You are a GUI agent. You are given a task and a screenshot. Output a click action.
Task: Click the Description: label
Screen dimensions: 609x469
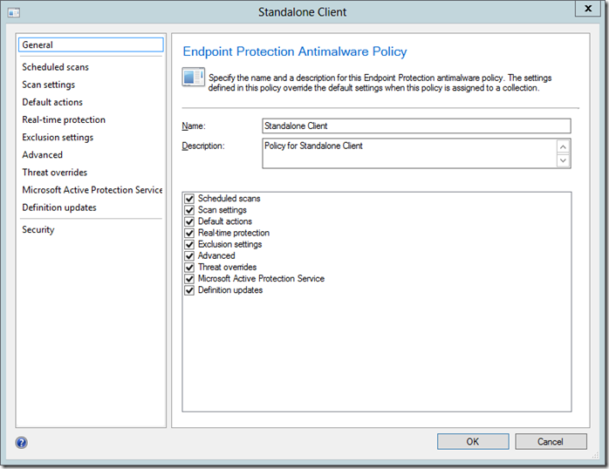pos(203,146)
